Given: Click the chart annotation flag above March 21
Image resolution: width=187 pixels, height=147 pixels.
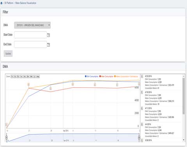Looking at the screenshot, I should click(28, 84).
